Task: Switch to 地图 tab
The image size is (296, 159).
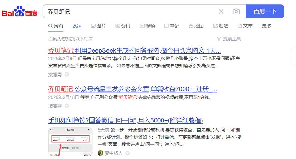Action: (x=196, y=26)
